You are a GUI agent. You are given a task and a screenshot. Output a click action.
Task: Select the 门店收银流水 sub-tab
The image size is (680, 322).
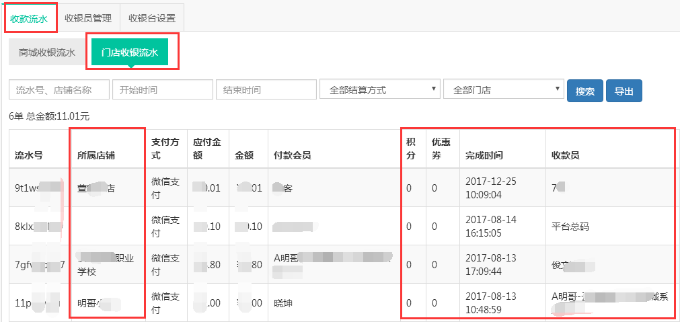pyautogui.click(x=130, y=52)
